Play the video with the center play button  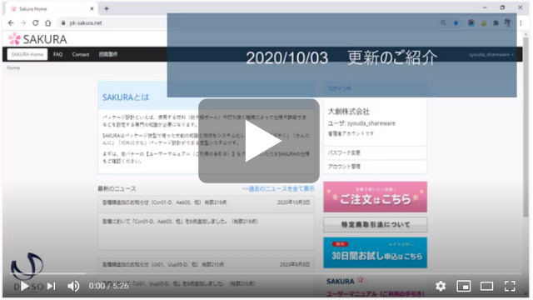(x=259, y=141)
